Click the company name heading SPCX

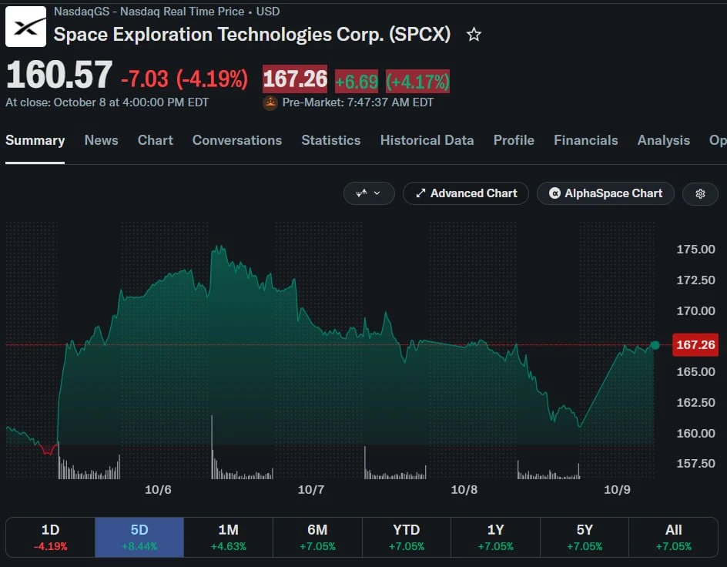[x=252, y=35]
